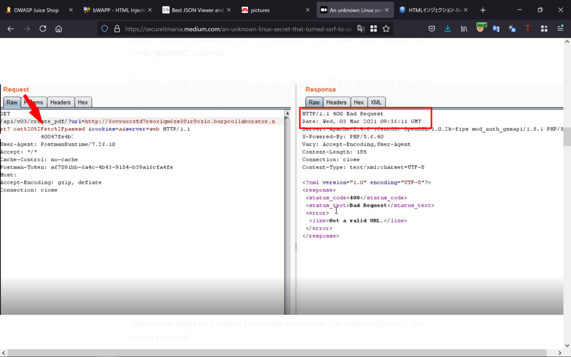Click the blue Google Translate extension icon
This screenshot has width=571, height=357.
click(x=496, y=29)
